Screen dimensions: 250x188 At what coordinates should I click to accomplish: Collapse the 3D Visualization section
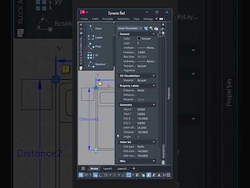click(x=154, y=76)
